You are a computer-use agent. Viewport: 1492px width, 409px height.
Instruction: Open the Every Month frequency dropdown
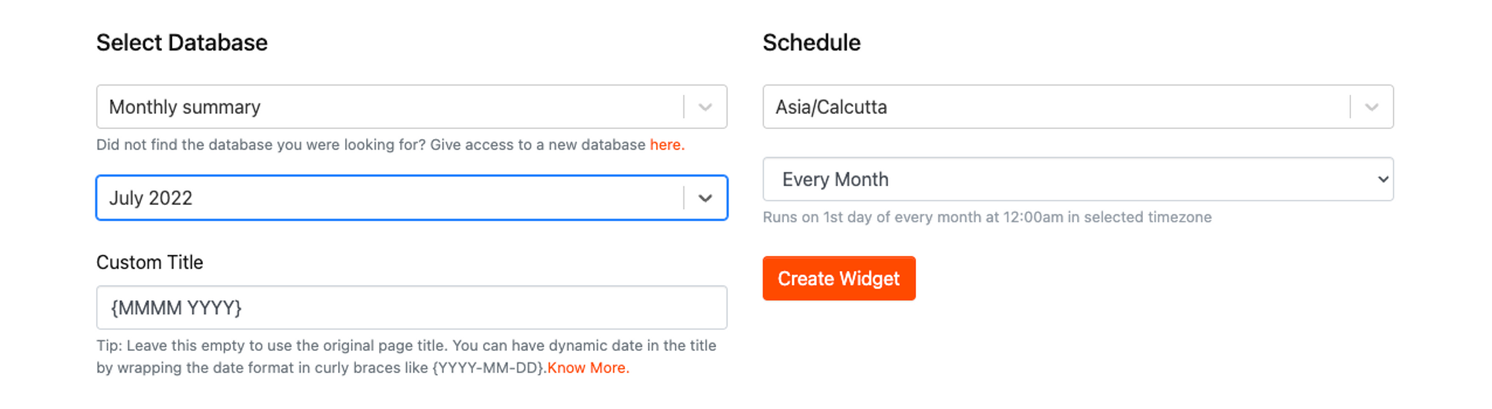[x=1067, y=180]
